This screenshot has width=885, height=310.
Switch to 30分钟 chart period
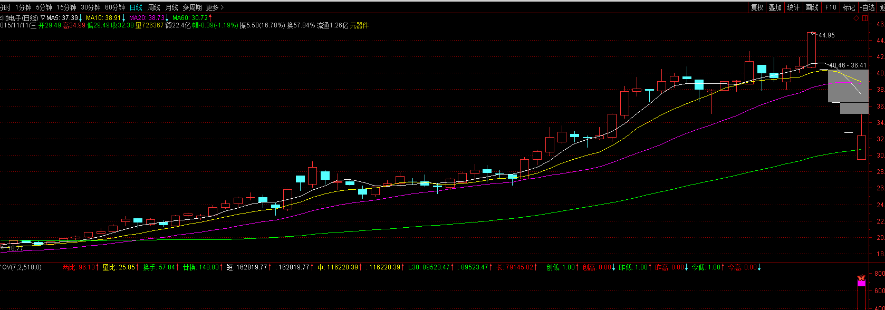(x=91, y=7)
